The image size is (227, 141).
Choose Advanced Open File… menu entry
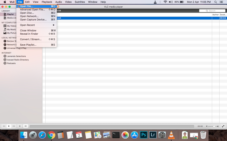(37, 10)
